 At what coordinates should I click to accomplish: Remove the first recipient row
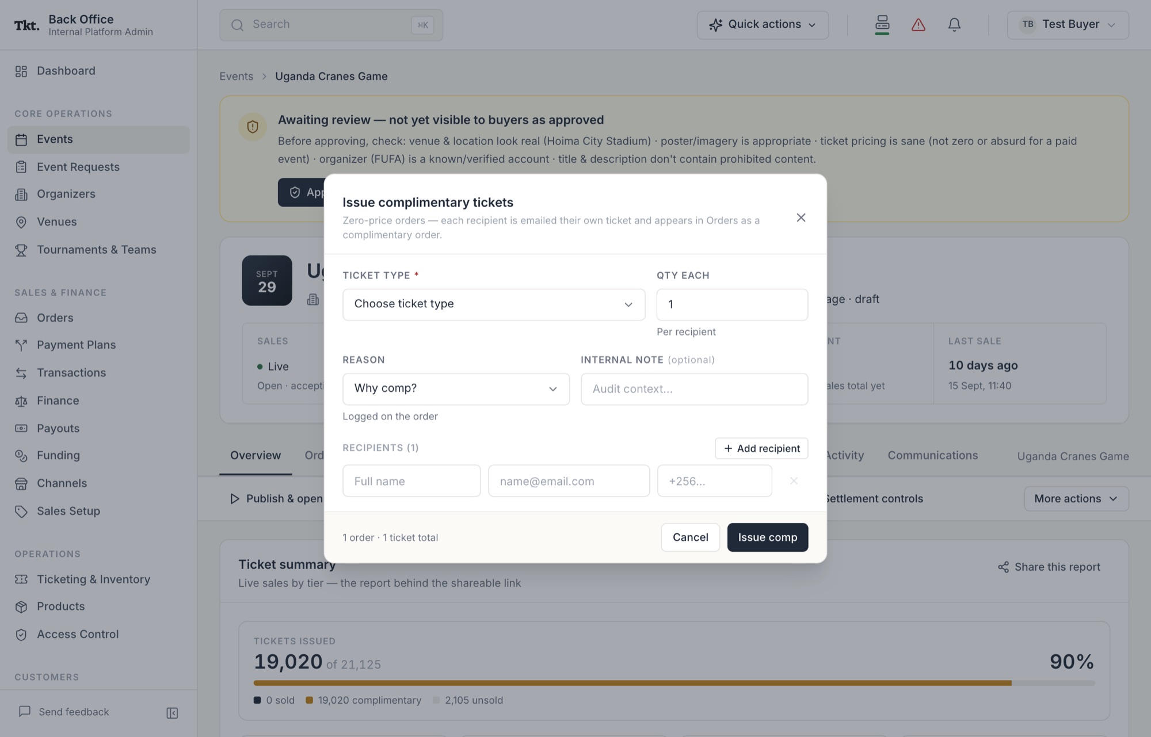[794, 480]
